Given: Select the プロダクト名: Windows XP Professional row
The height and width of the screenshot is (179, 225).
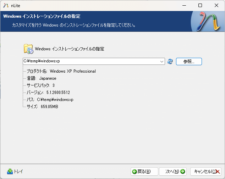Looking at the screenshot, I should pyautogui.click(x=61, y=71).
